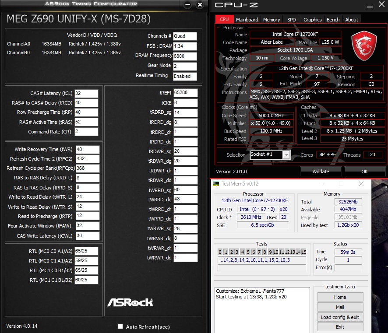Switch to the SPD tab
The height and width of the screenshot is (333, 388).
pyautogui.click(x=291, y=20)
